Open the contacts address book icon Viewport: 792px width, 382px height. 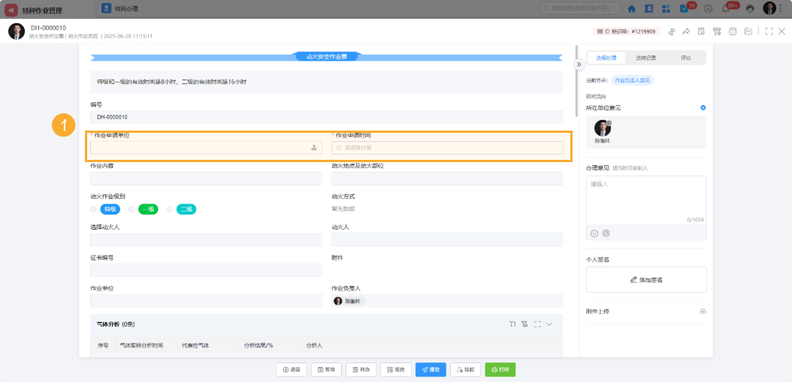click(x=649, y=8)
